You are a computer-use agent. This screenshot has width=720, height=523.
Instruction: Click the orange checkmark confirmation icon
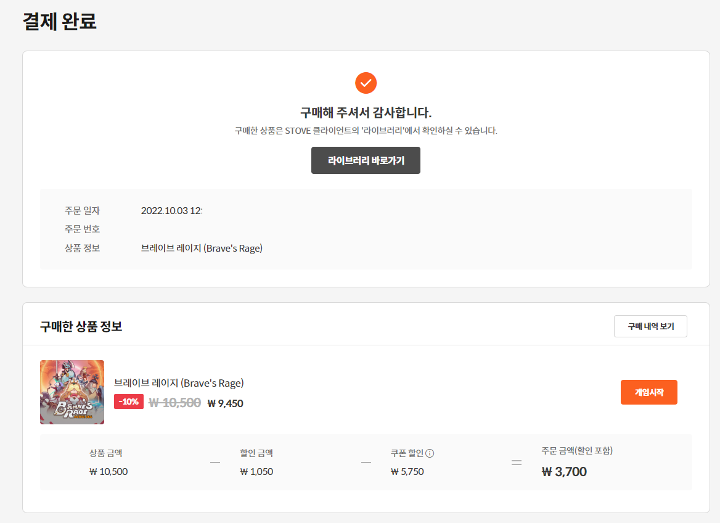tap(366, 83)
